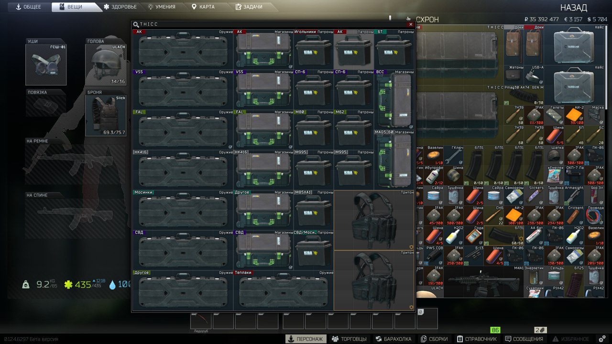
Task: Open the ОБЩЕЕ tab
Action: pos(29,7)
